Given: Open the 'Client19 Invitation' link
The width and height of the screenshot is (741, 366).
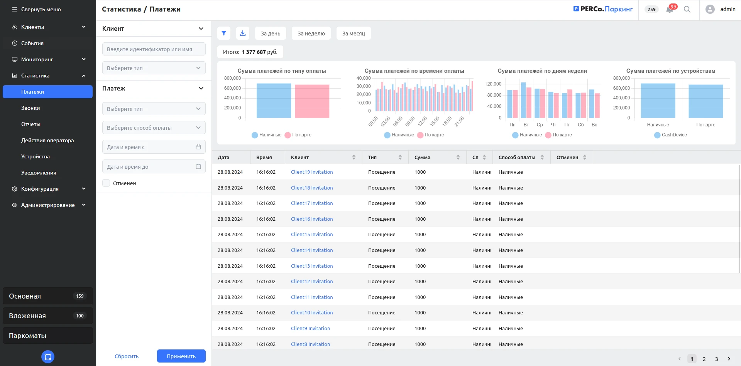Looking at the screenshot, I should point(312,172).
